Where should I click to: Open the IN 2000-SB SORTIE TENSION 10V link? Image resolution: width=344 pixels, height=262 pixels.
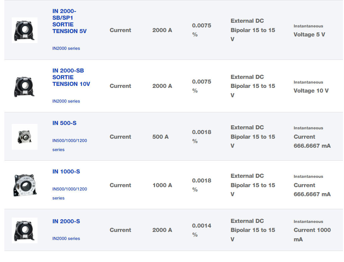pos(71,77)
